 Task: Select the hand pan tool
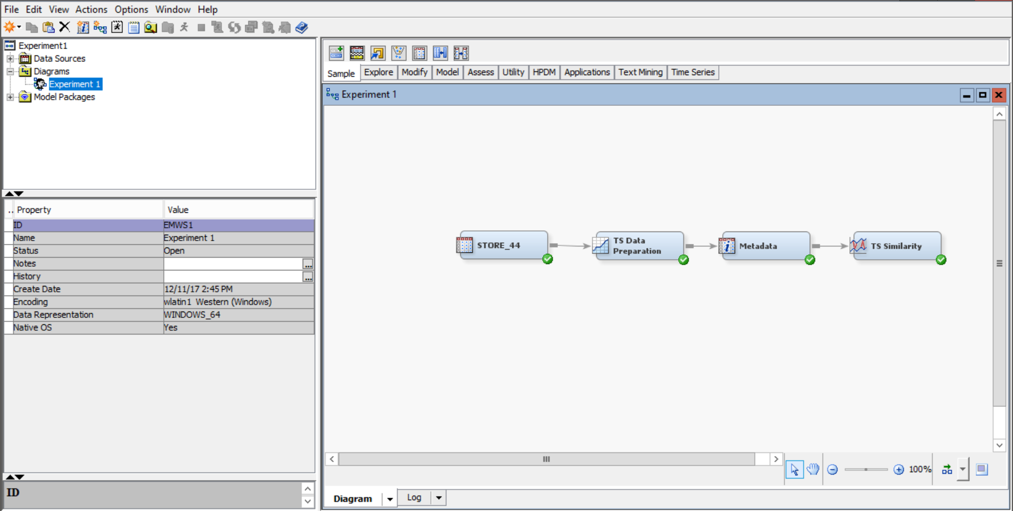[813, 469]
